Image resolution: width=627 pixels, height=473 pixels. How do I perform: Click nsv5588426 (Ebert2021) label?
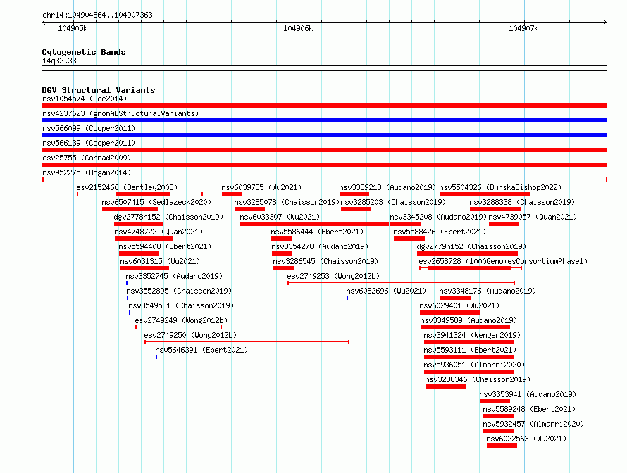440,232
